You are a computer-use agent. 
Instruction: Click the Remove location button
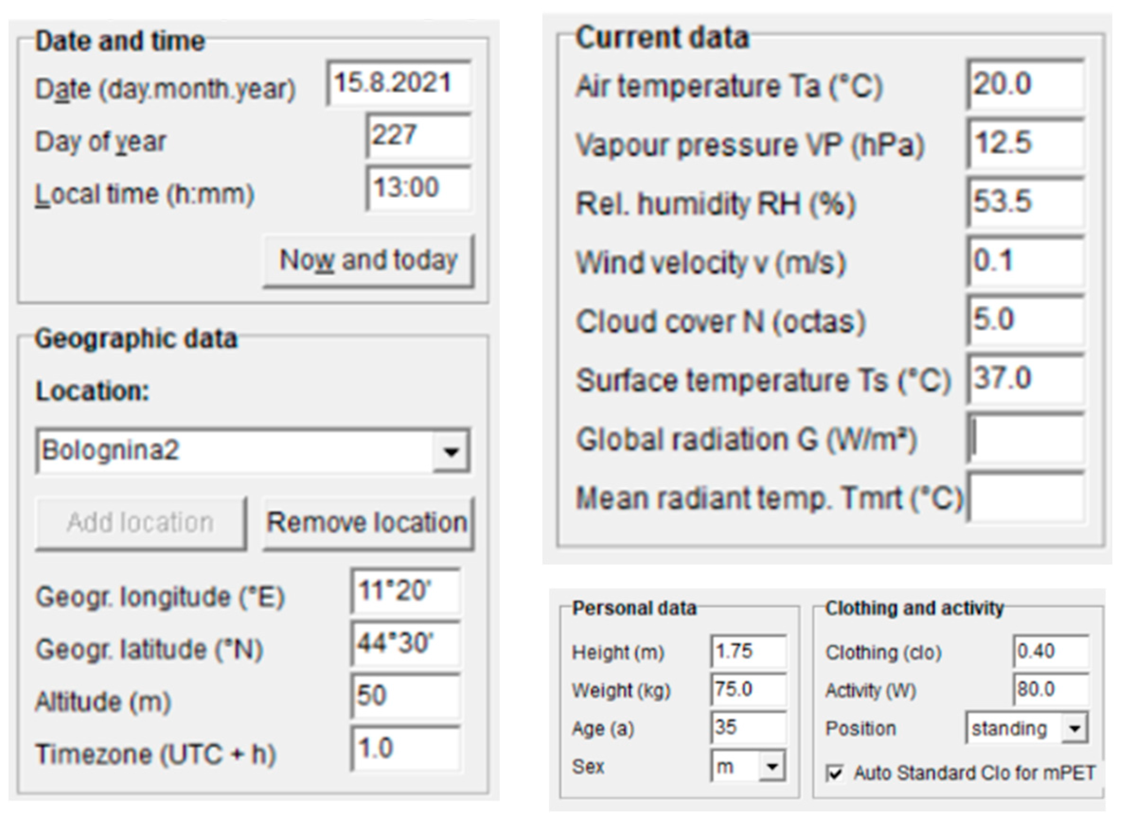pos(368,523)
